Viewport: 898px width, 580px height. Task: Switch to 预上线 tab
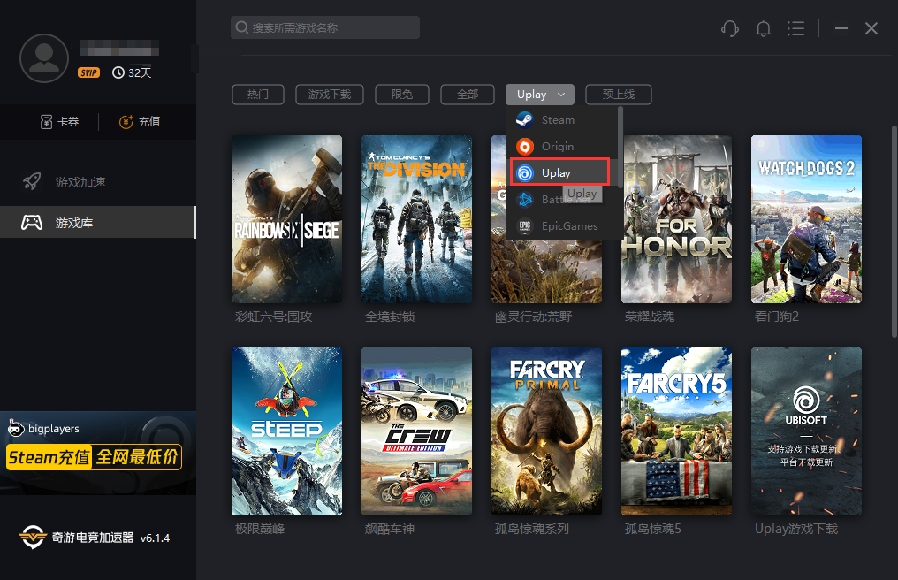click(x=619, y=95)
